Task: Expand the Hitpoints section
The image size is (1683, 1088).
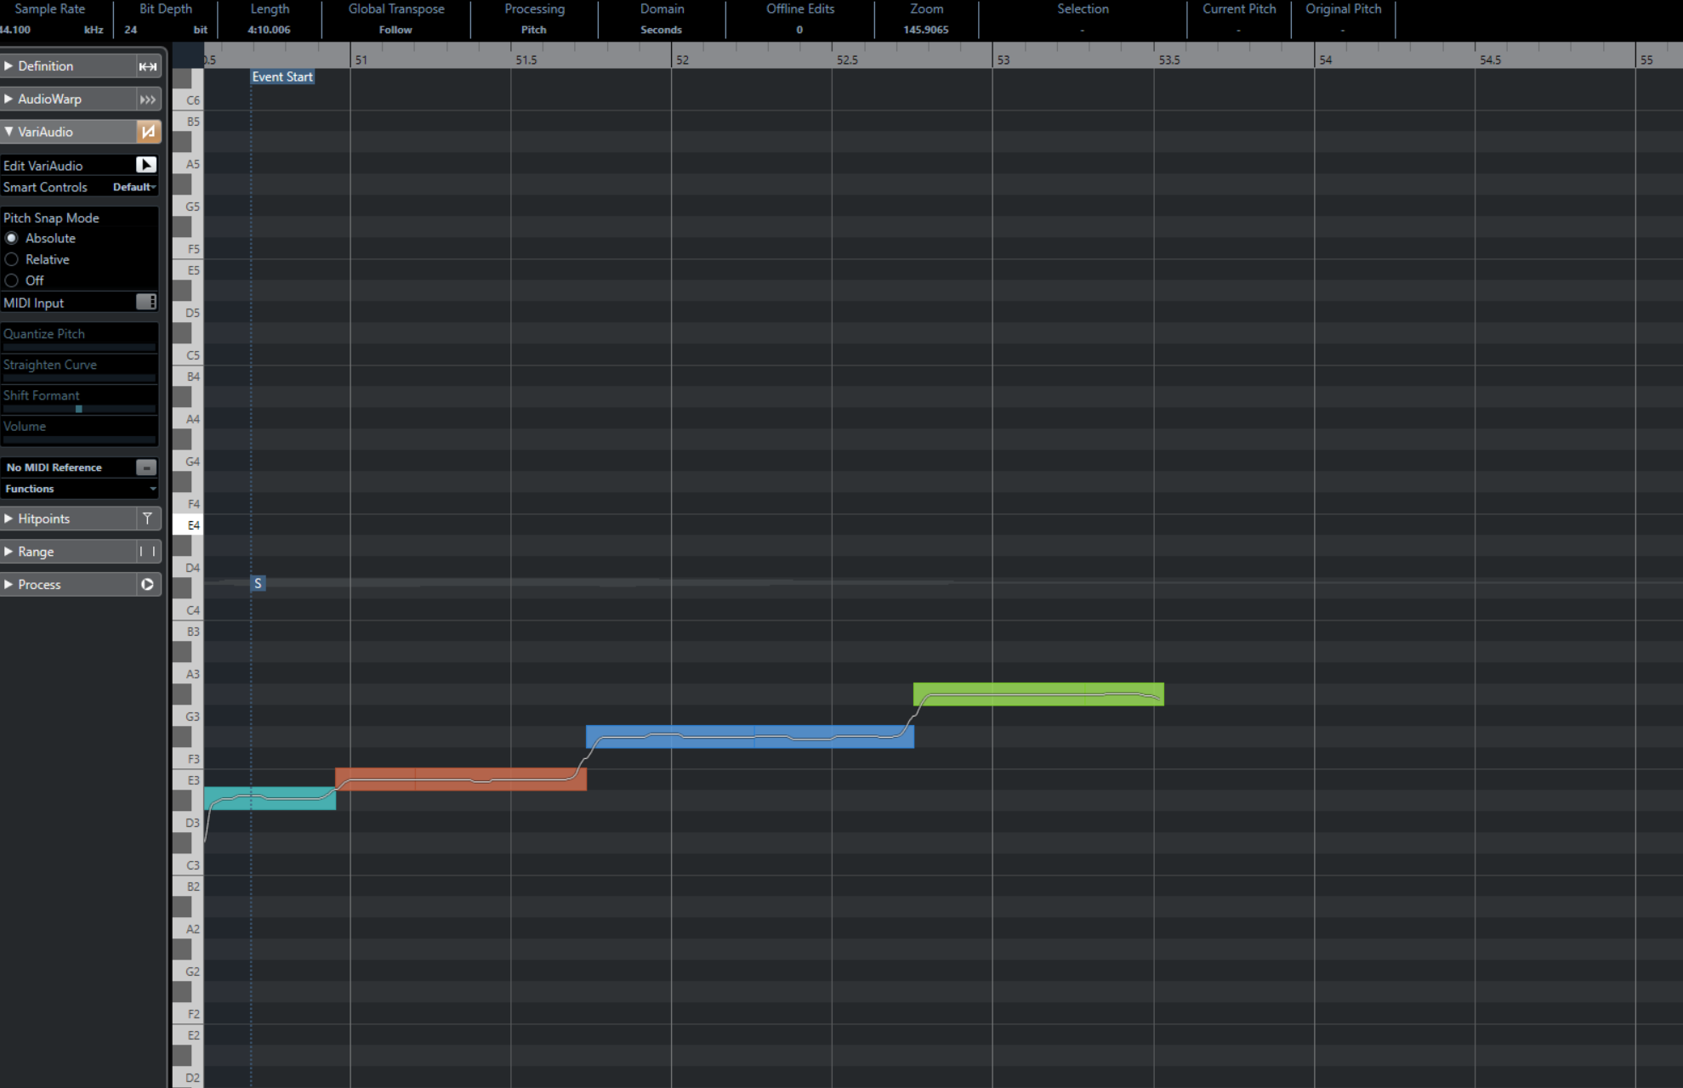Action: pos(9,518)
